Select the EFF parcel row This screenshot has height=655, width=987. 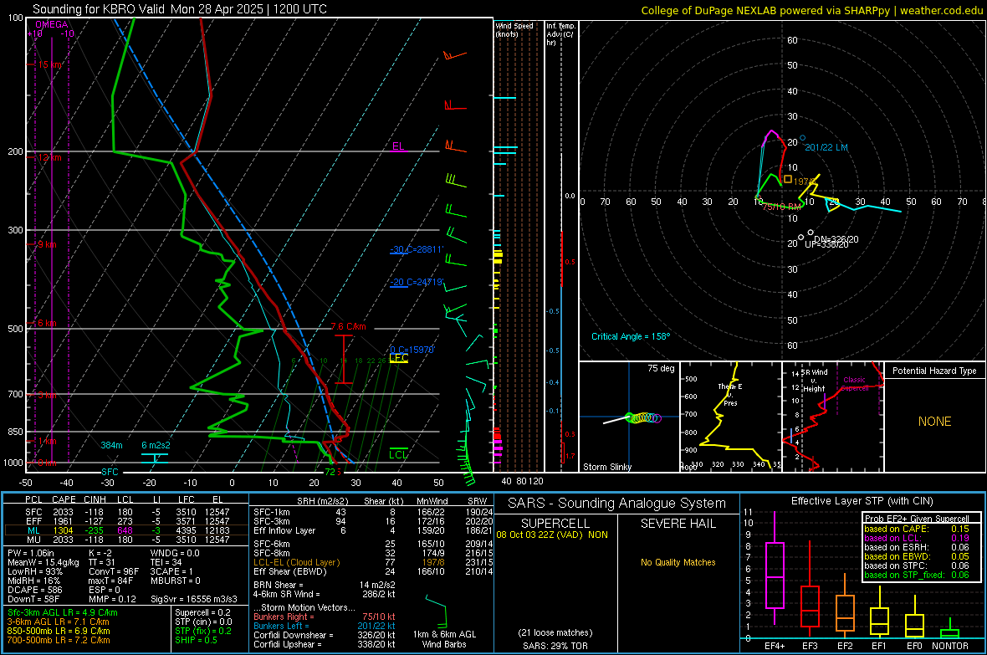click(125, 521)
